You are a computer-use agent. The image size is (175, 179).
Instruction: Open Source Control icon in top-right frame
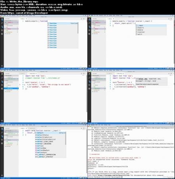click(89, 27)
